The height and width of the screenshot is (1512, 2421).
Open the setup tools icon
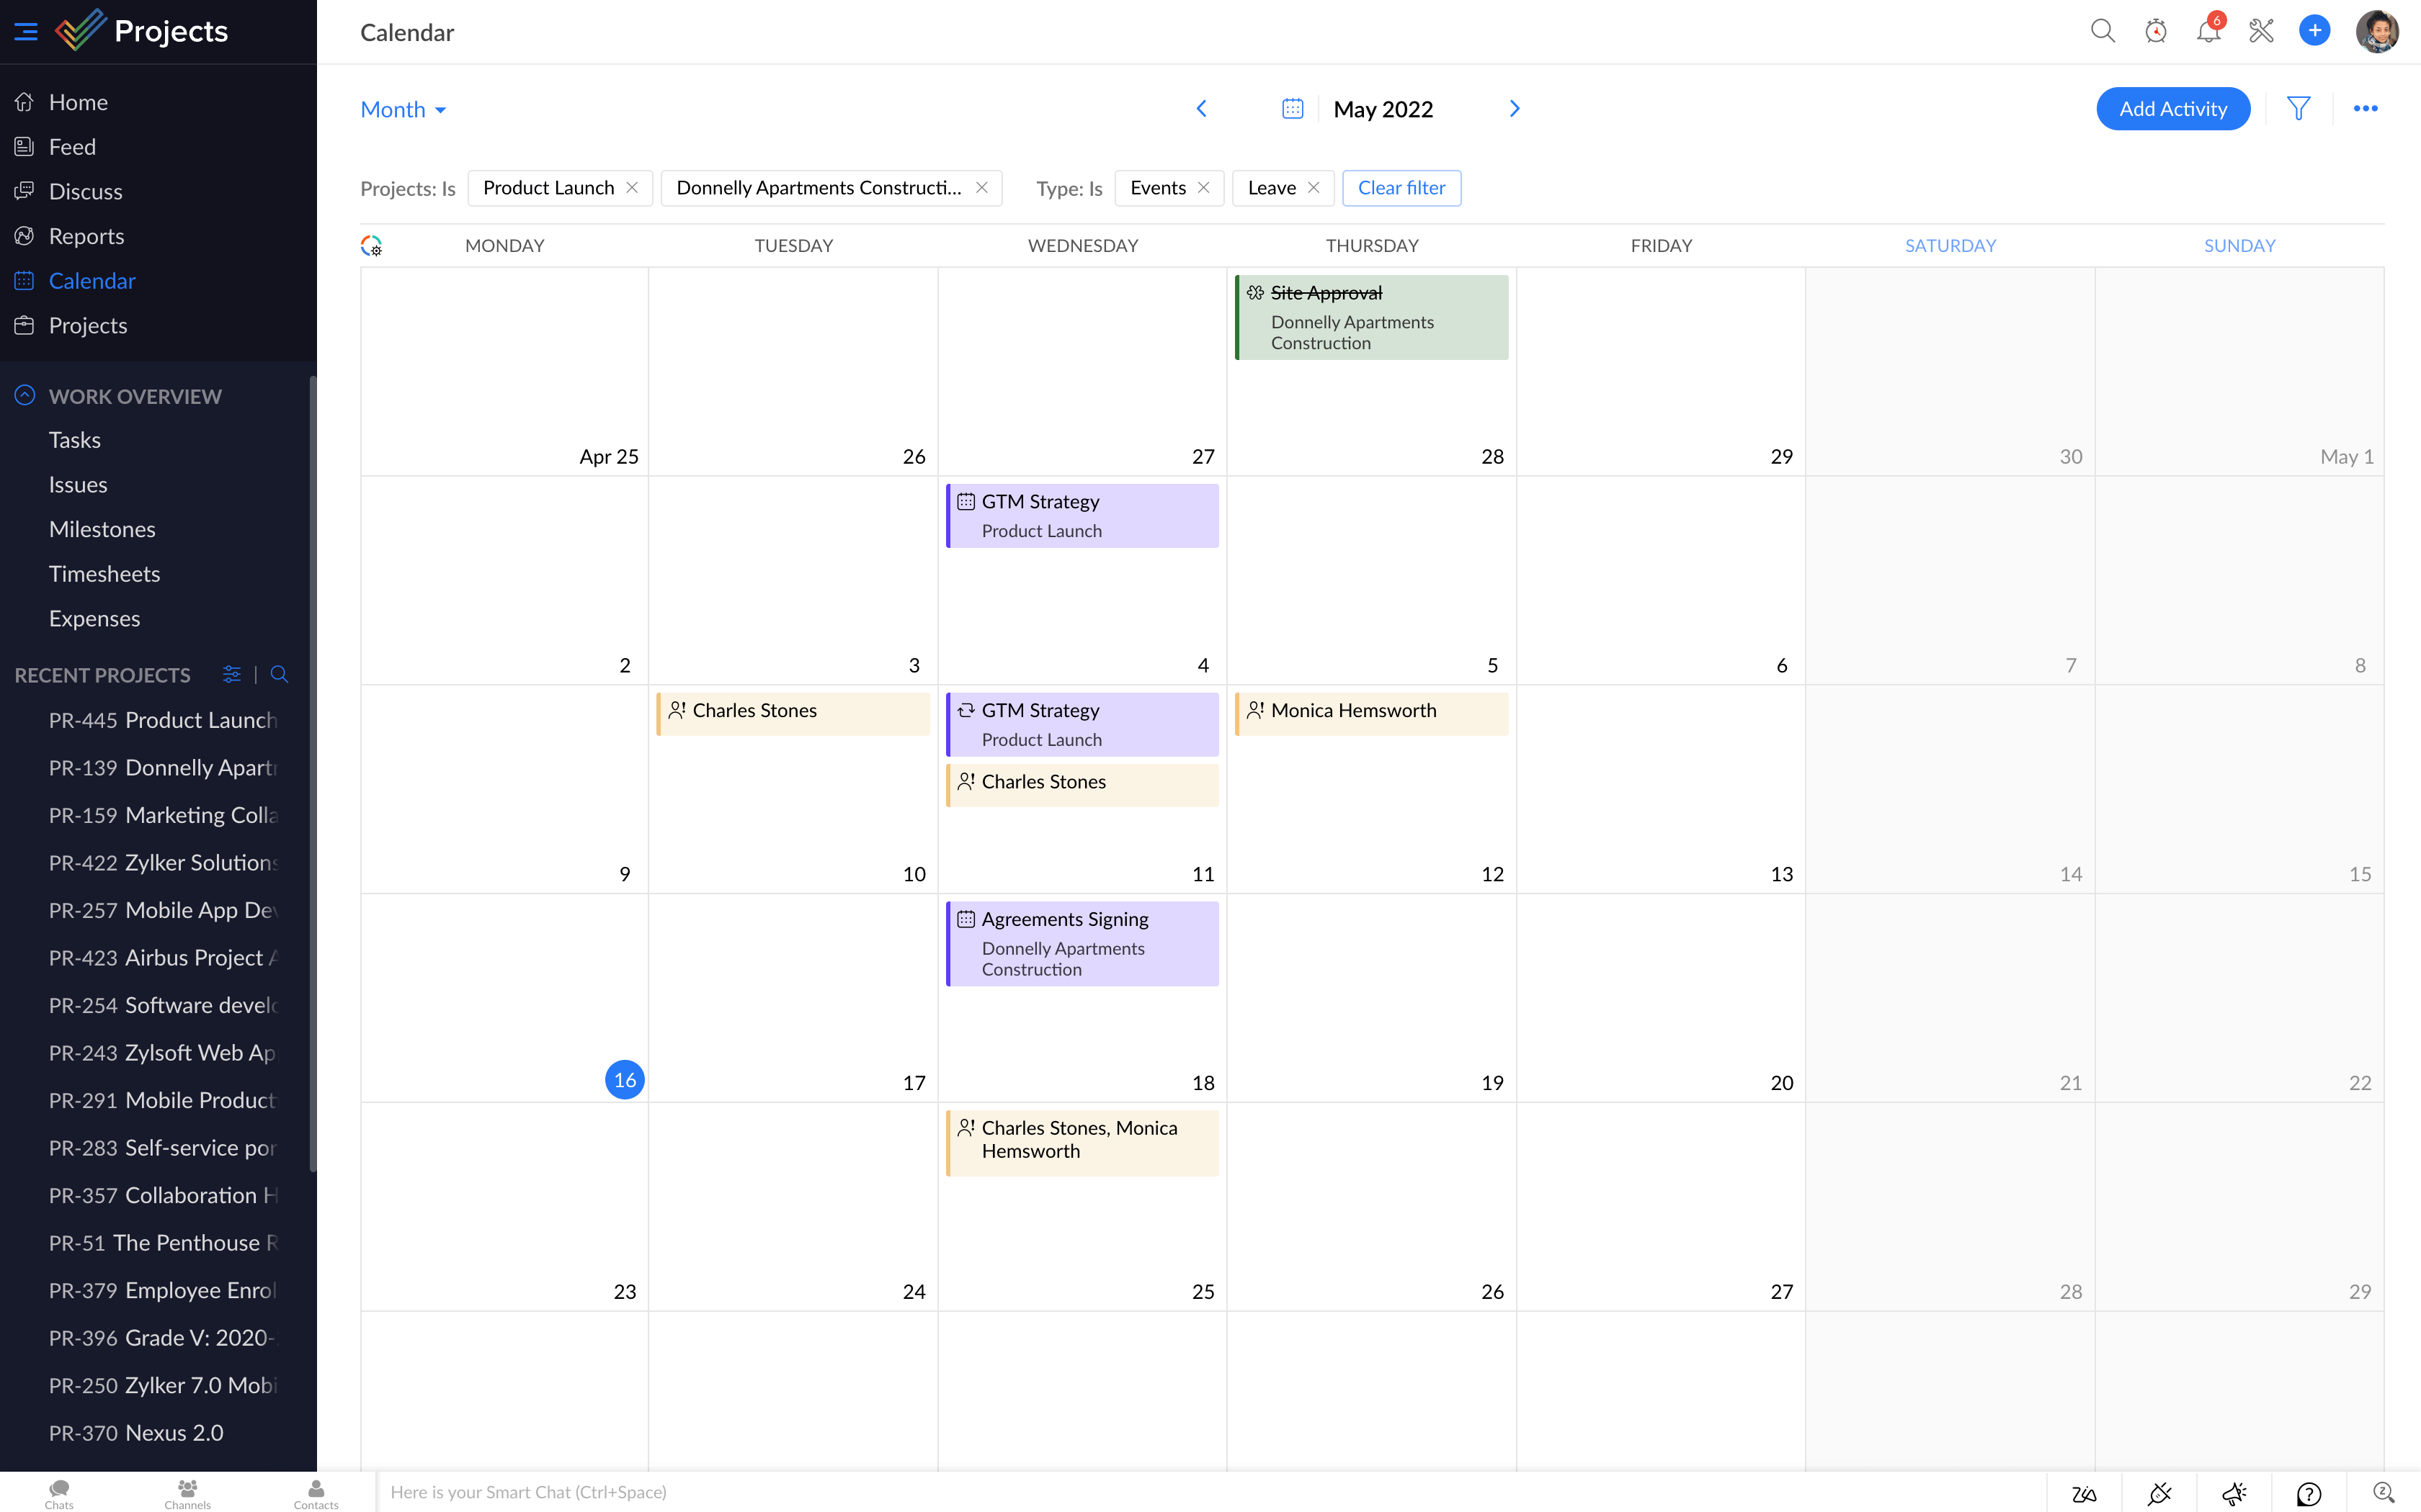pyautogui.click(x=2261, y=31)
